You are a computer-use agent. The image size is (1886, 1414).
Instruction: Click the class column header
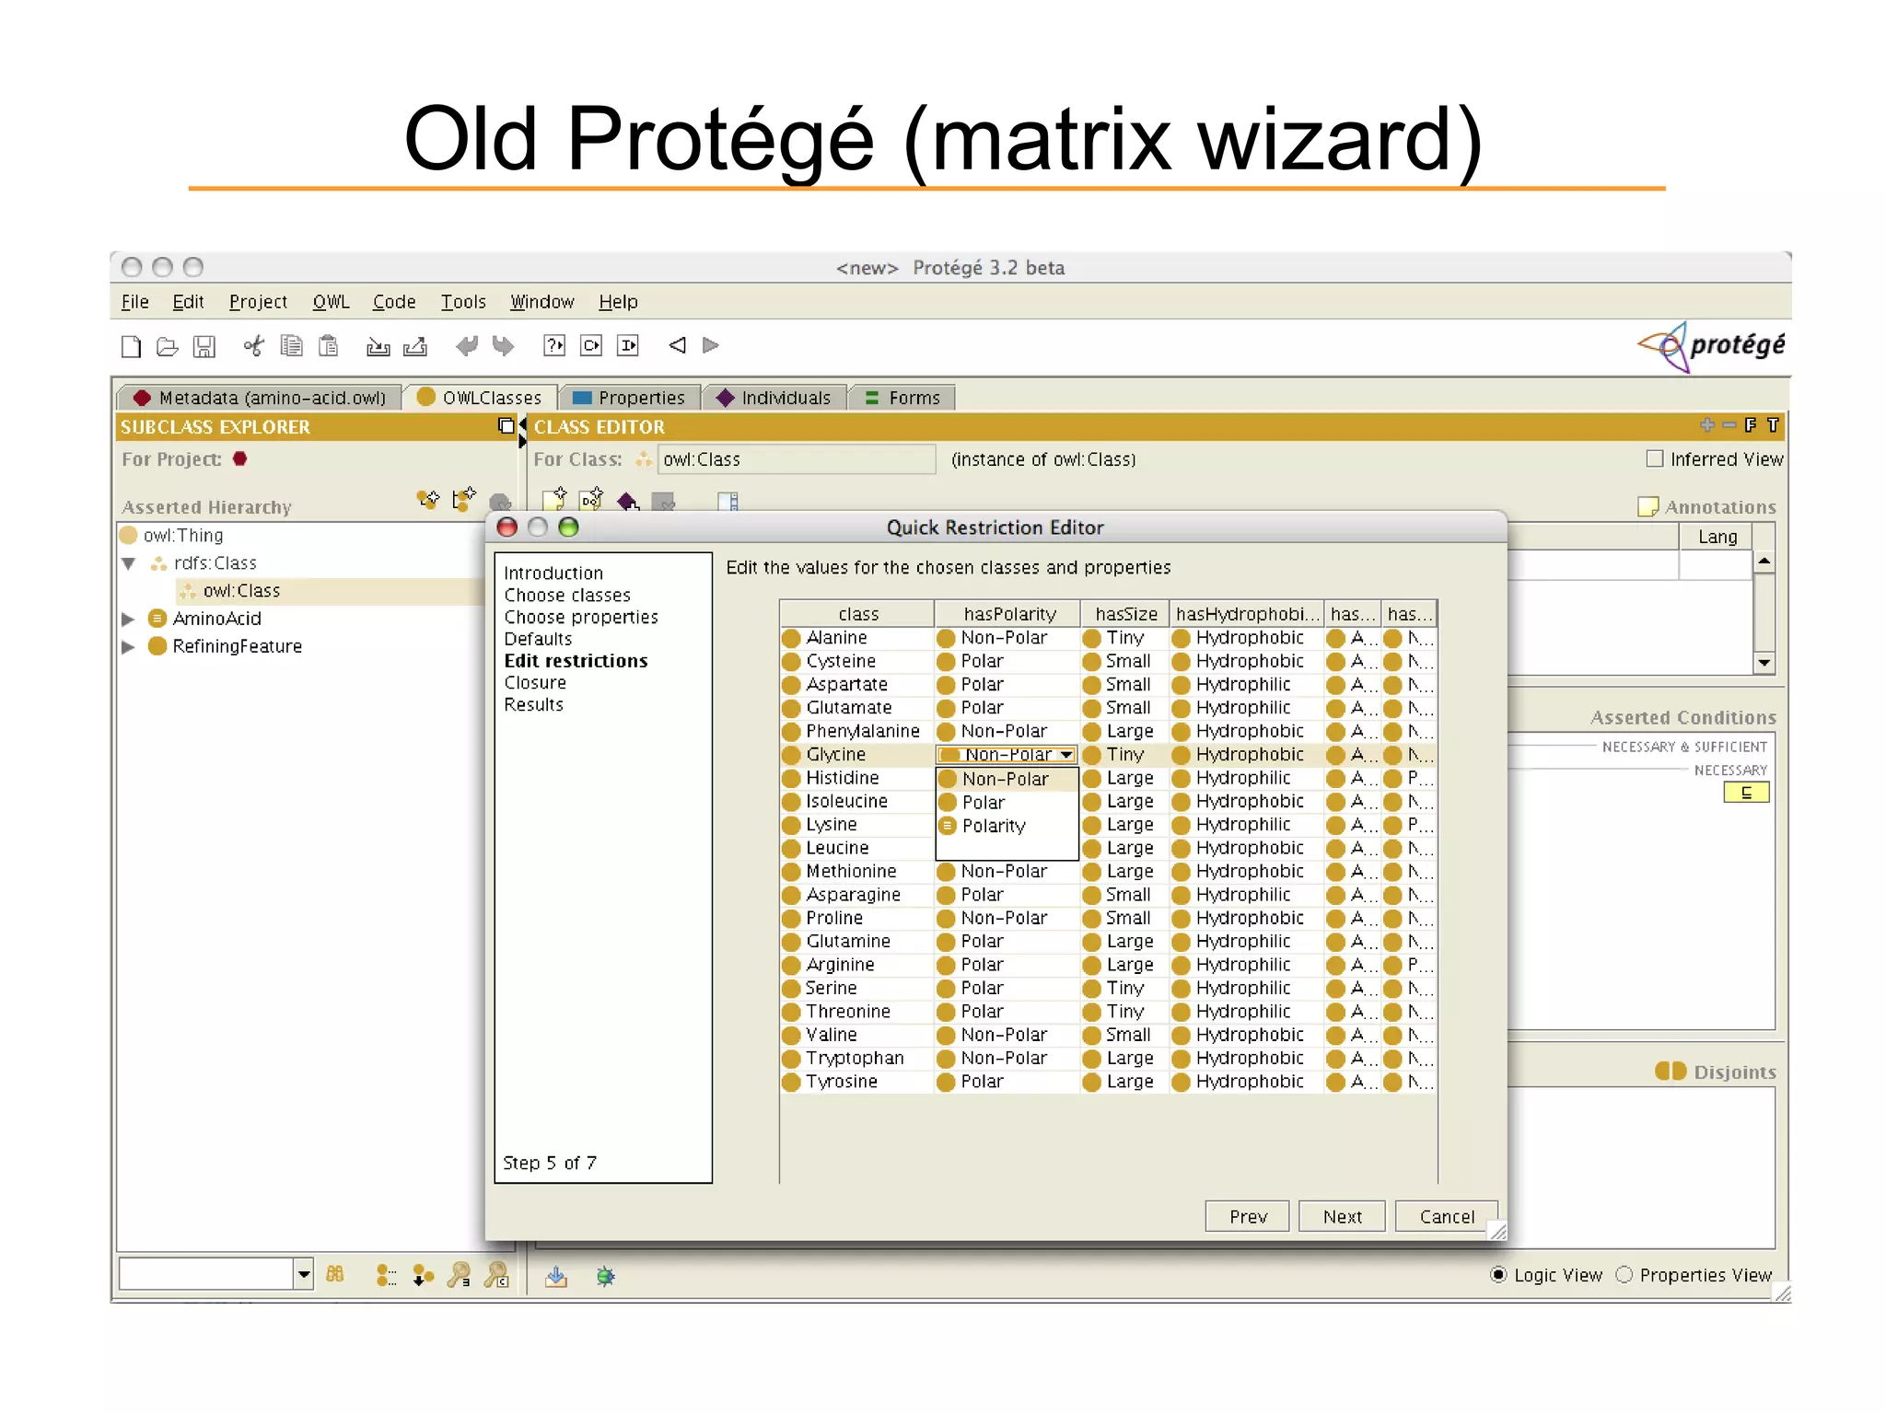857,614
